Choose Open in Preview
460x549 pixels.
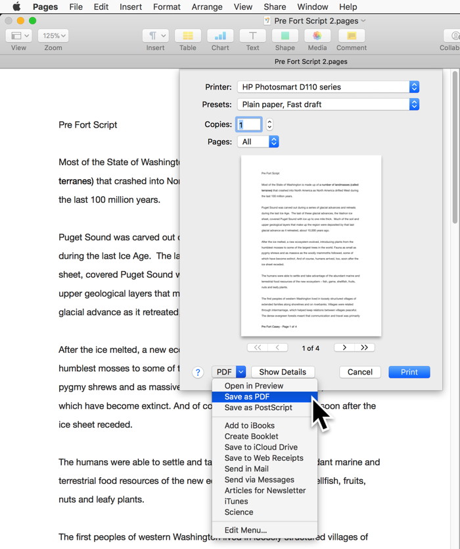pyautogui.click(x=265, y=386)
